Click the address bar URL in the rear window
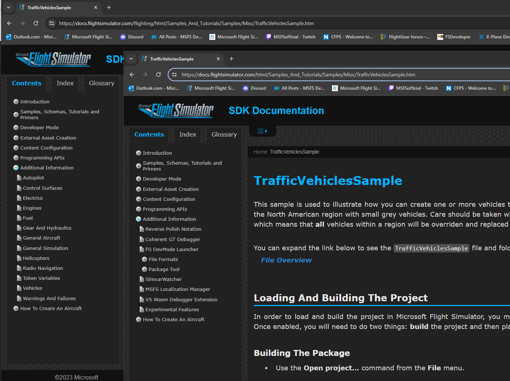Screen dimensions: 510x381 [186, 23]
